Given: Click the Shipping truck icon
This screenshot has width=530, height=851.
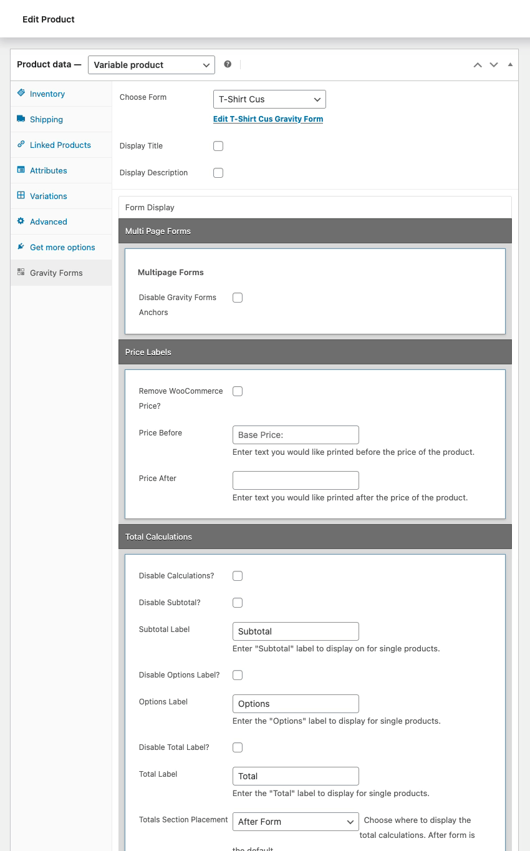Looking at the screenshot, I should point(21,119).
